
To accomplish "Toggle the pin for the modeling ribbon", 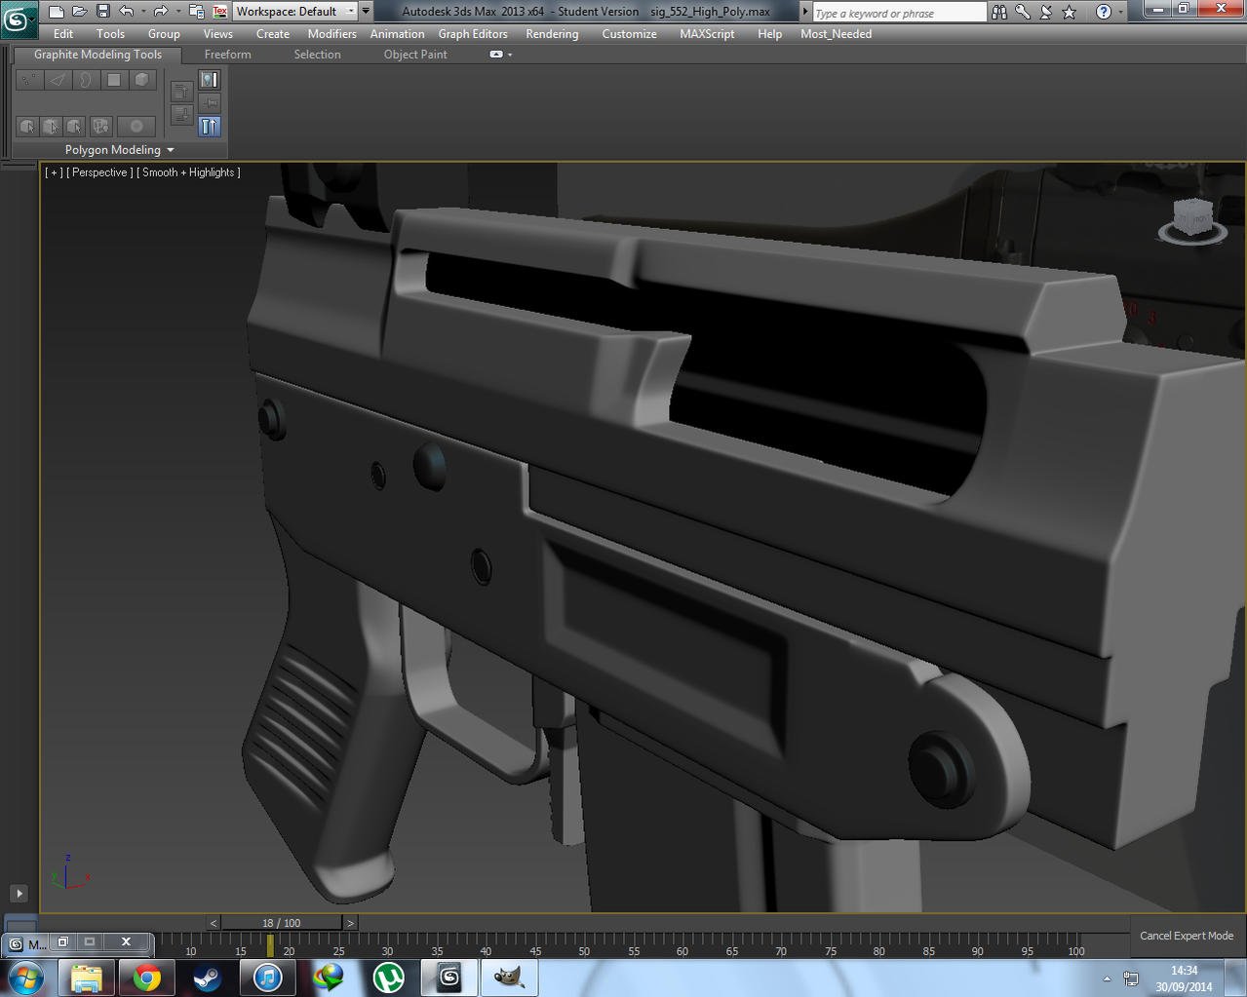I will pyautogui.click(x=210, y=101).
